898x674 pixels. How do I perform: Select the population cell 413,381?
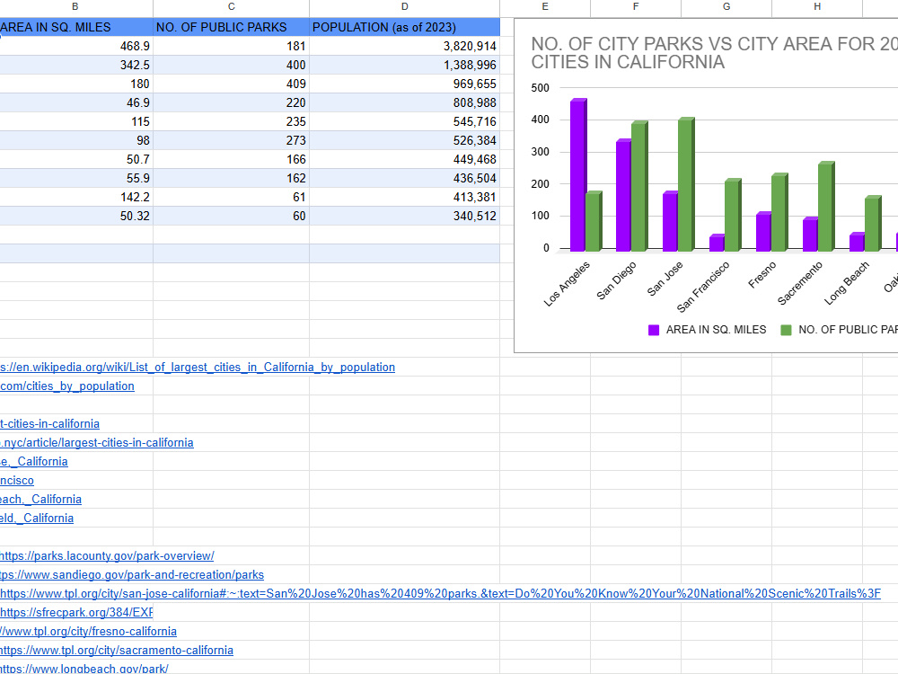tap(404, 197)
